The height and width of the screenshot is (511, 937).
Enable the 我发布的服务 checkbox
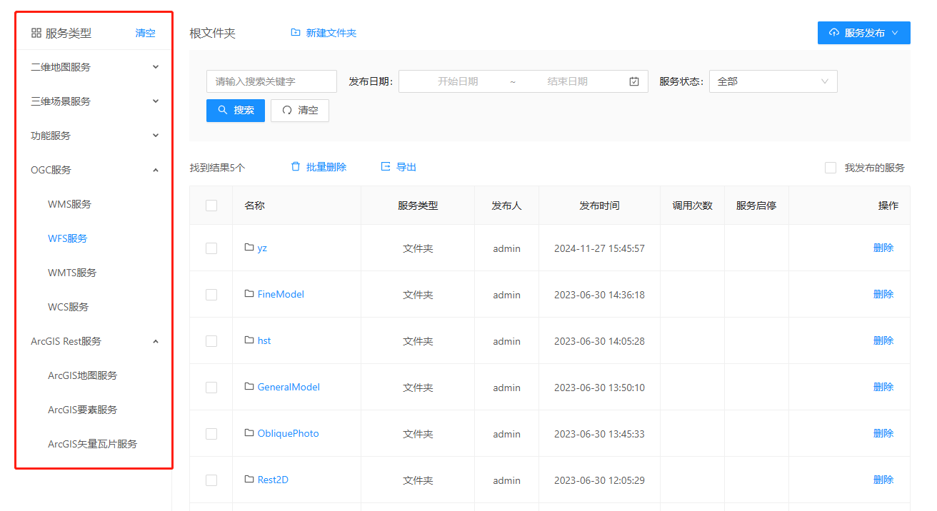[x=831, y=168]
